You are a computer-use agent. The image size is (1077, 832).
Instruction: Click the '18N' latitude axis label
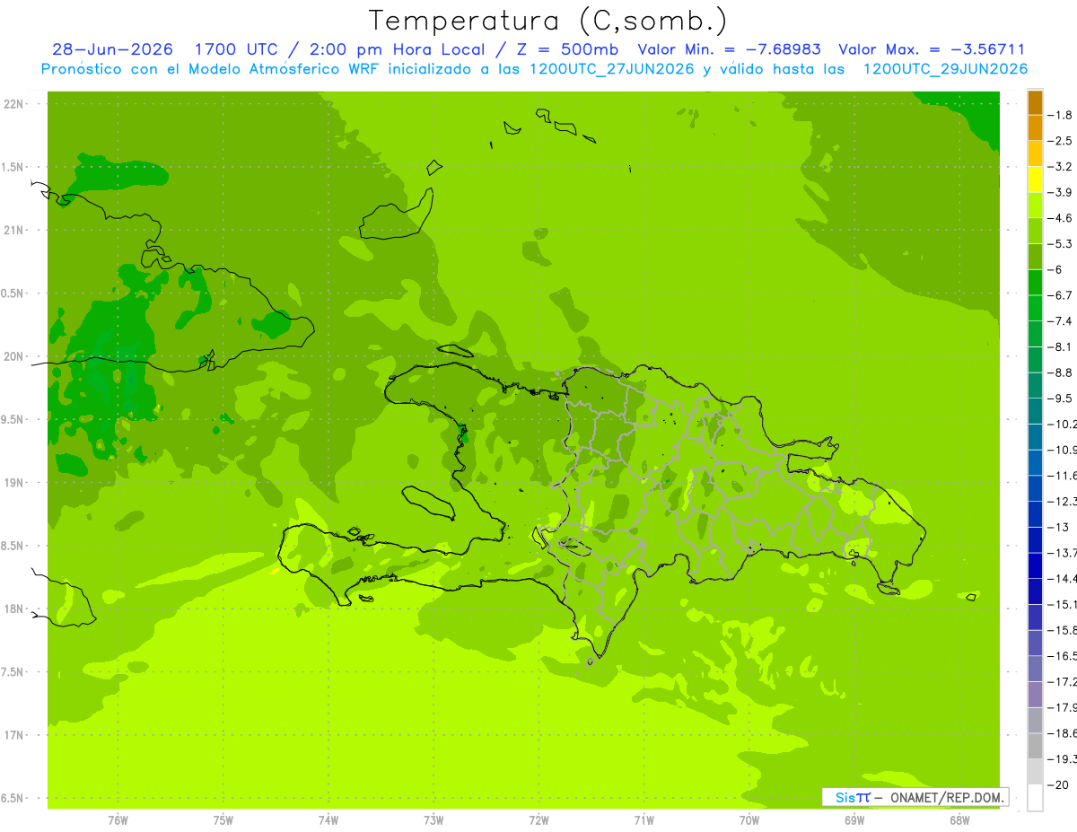point(13,609)
